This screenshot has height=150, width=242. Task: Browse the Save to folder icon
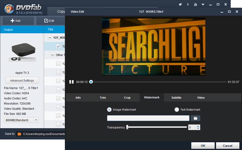coord(19,134)
